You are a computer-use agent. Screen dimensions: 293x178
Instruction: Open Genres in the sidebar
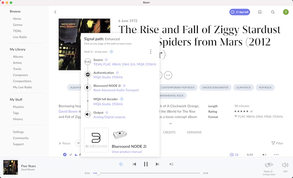(18, 25)
